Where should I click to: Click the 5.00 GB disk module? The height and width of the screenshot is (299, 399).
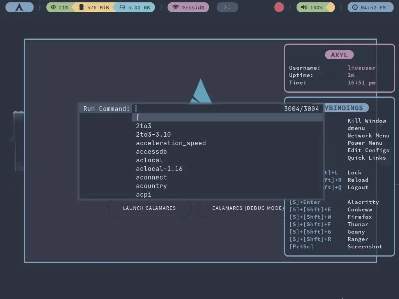[134, 7]
